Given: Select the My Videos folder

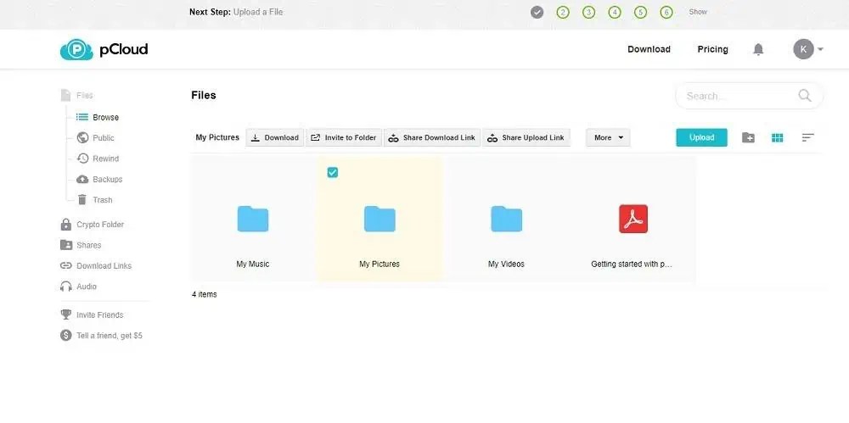Looking at the screenshot, I should (x=506, y=219).
